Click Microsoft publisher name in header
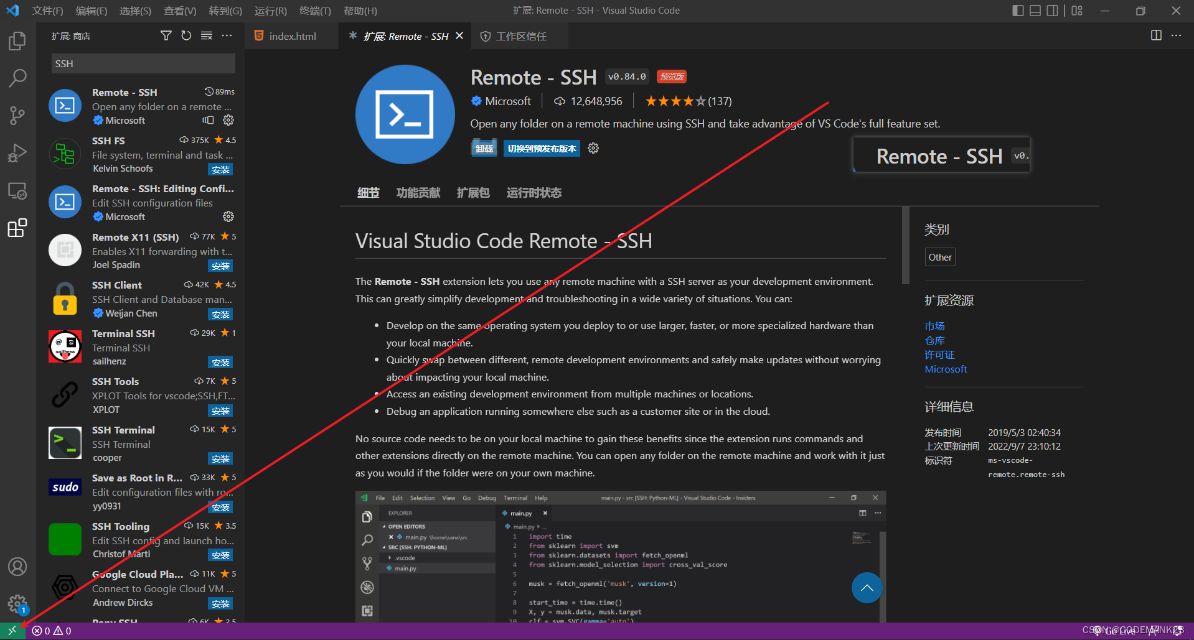The height and width of the screenshot is (640, 1194). [x=508, y=101]
